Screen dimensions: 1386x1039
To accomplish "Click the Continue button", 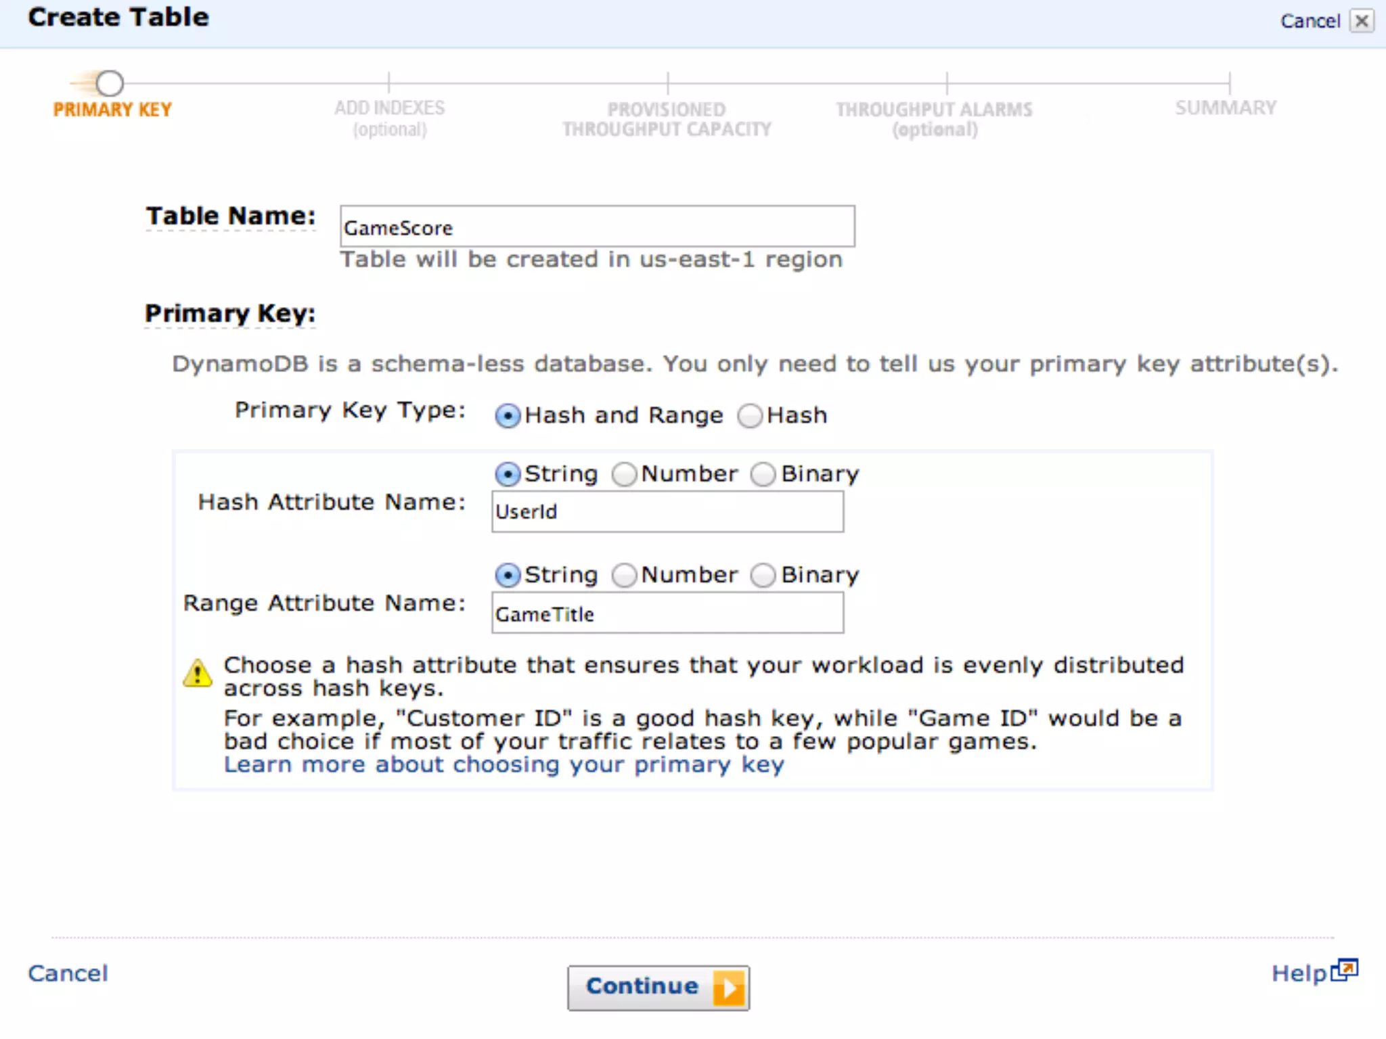I will click(x=643, y=987).
